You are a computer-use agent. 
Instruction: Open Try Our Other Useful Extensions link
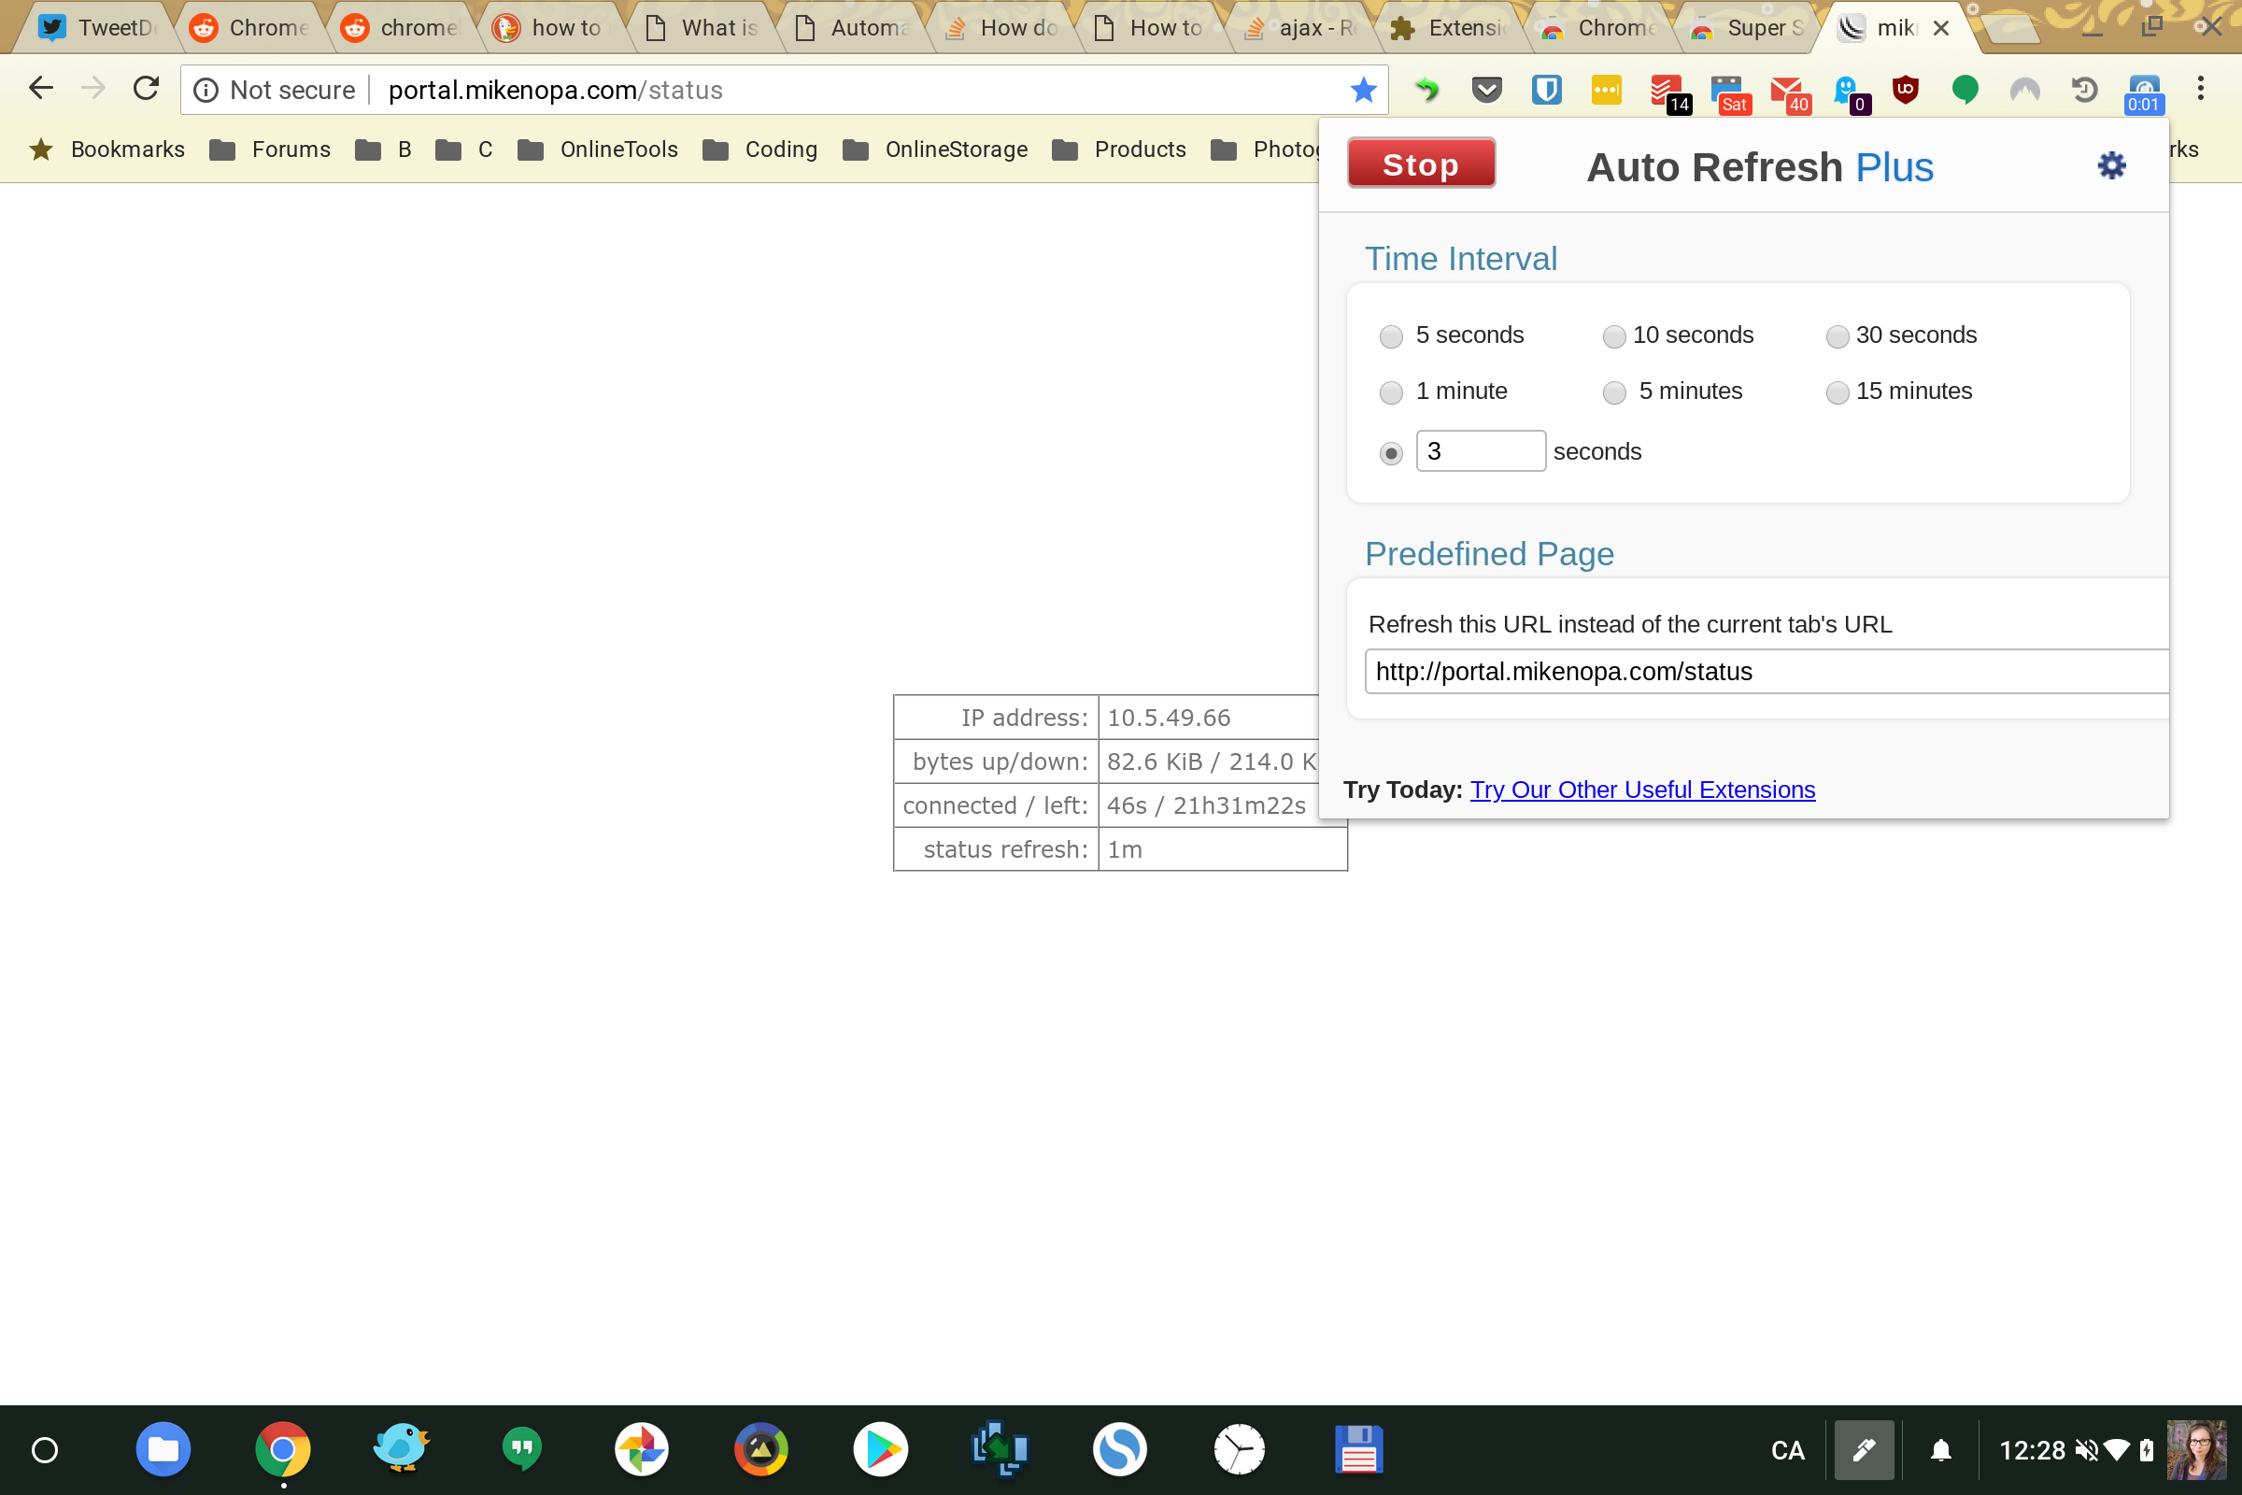click(1641, 790)
